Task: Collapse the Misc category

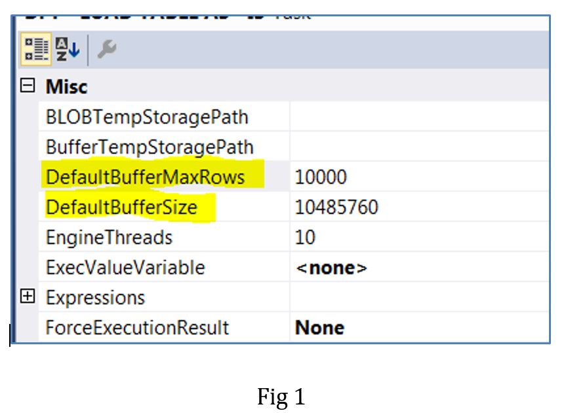Action: [x=28, y=86]
